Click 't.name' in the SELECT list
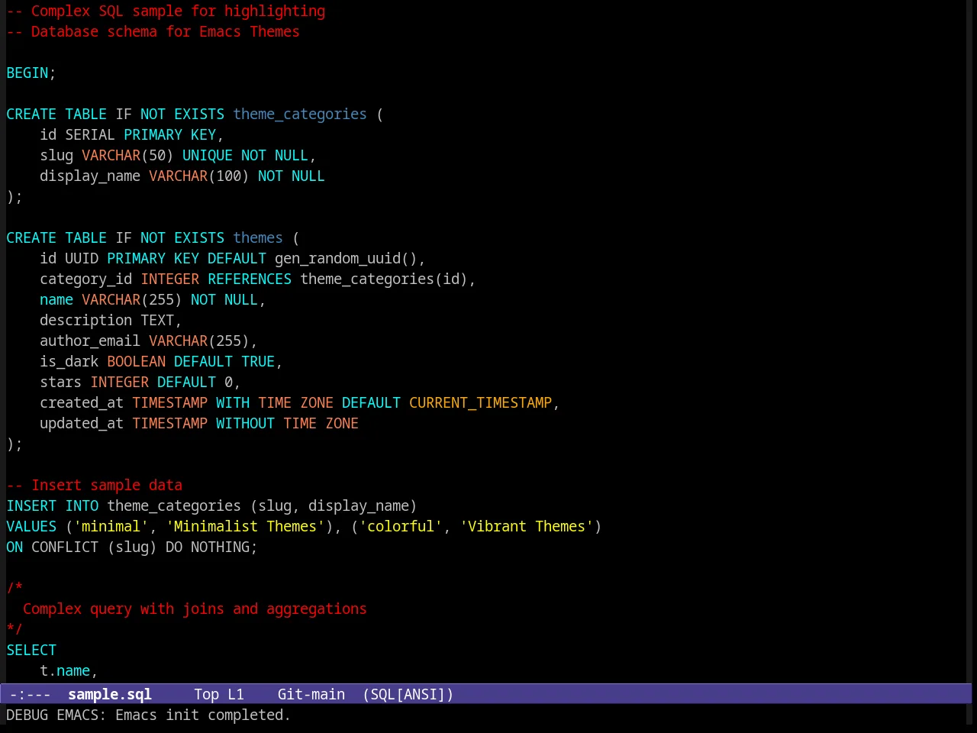Viewport: 977px width, 733px height. (65, 670)
